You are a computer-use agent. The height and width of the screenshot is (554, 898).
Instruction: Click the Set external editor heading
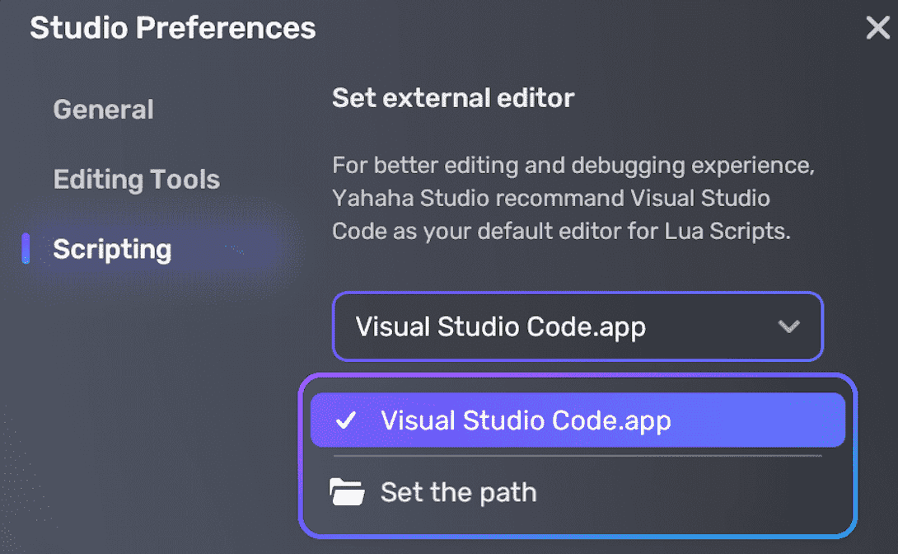click(x=452, y=97)
